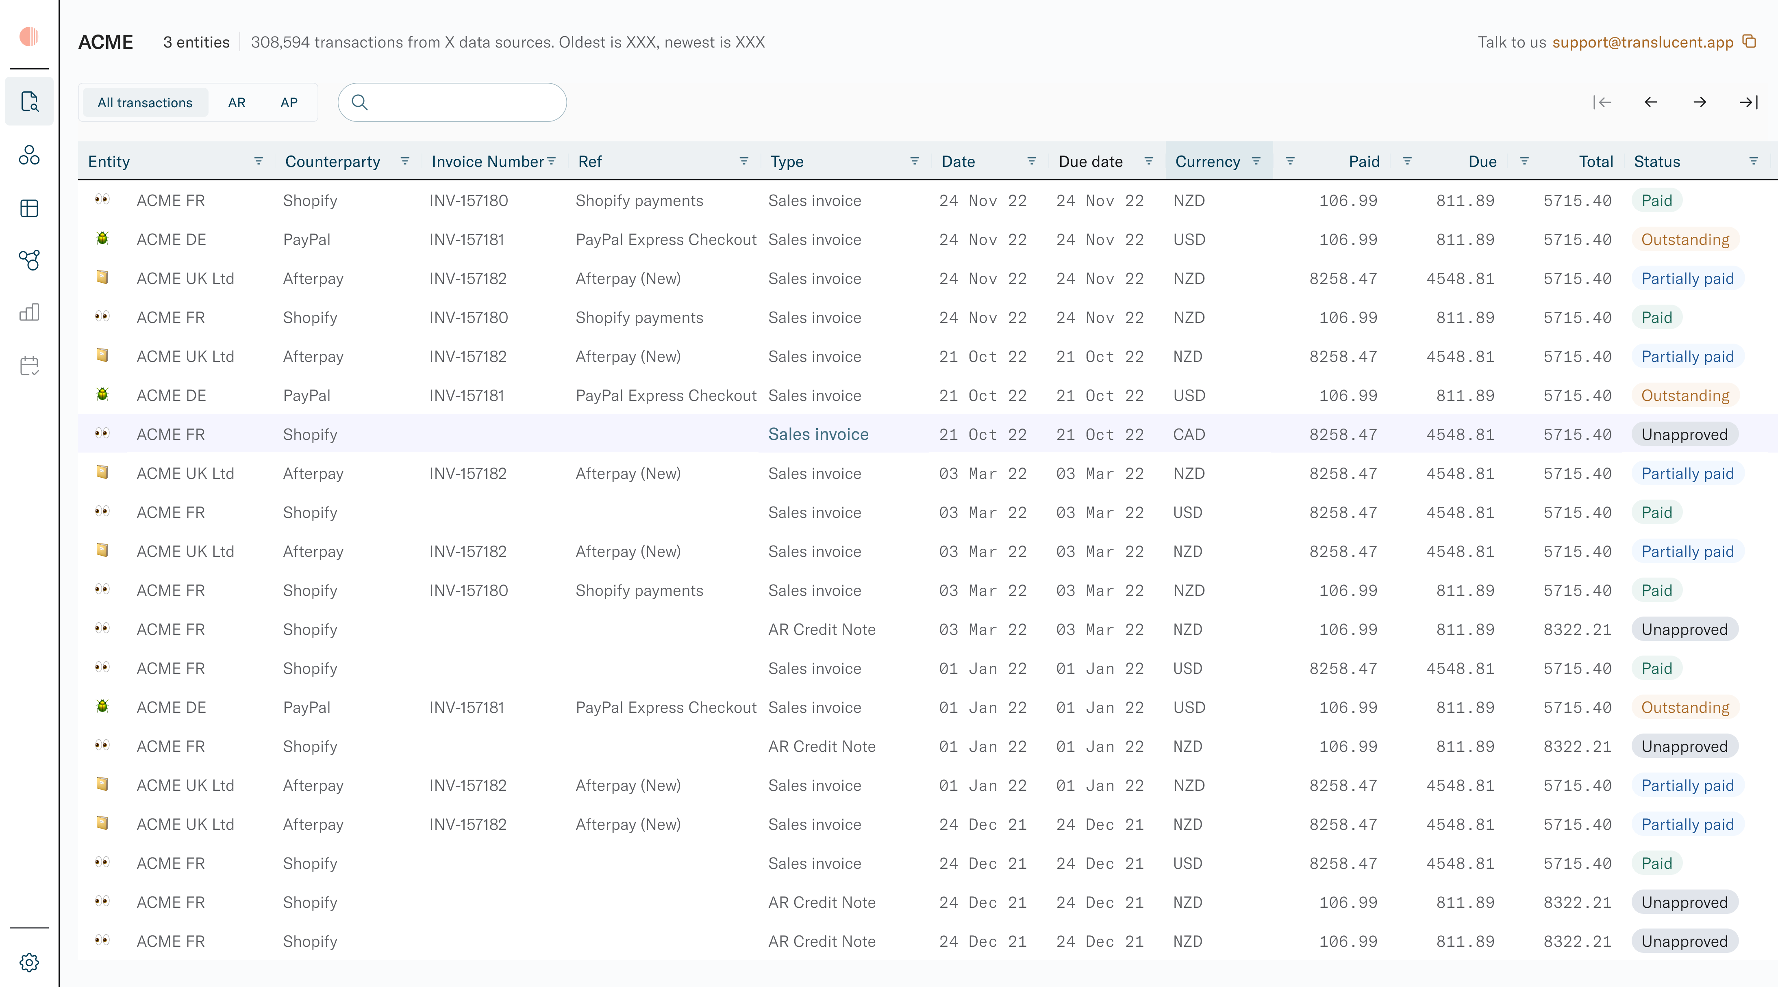Sort by Status column header
This screenshot has height=987, width=1778.
[1657, 161]
